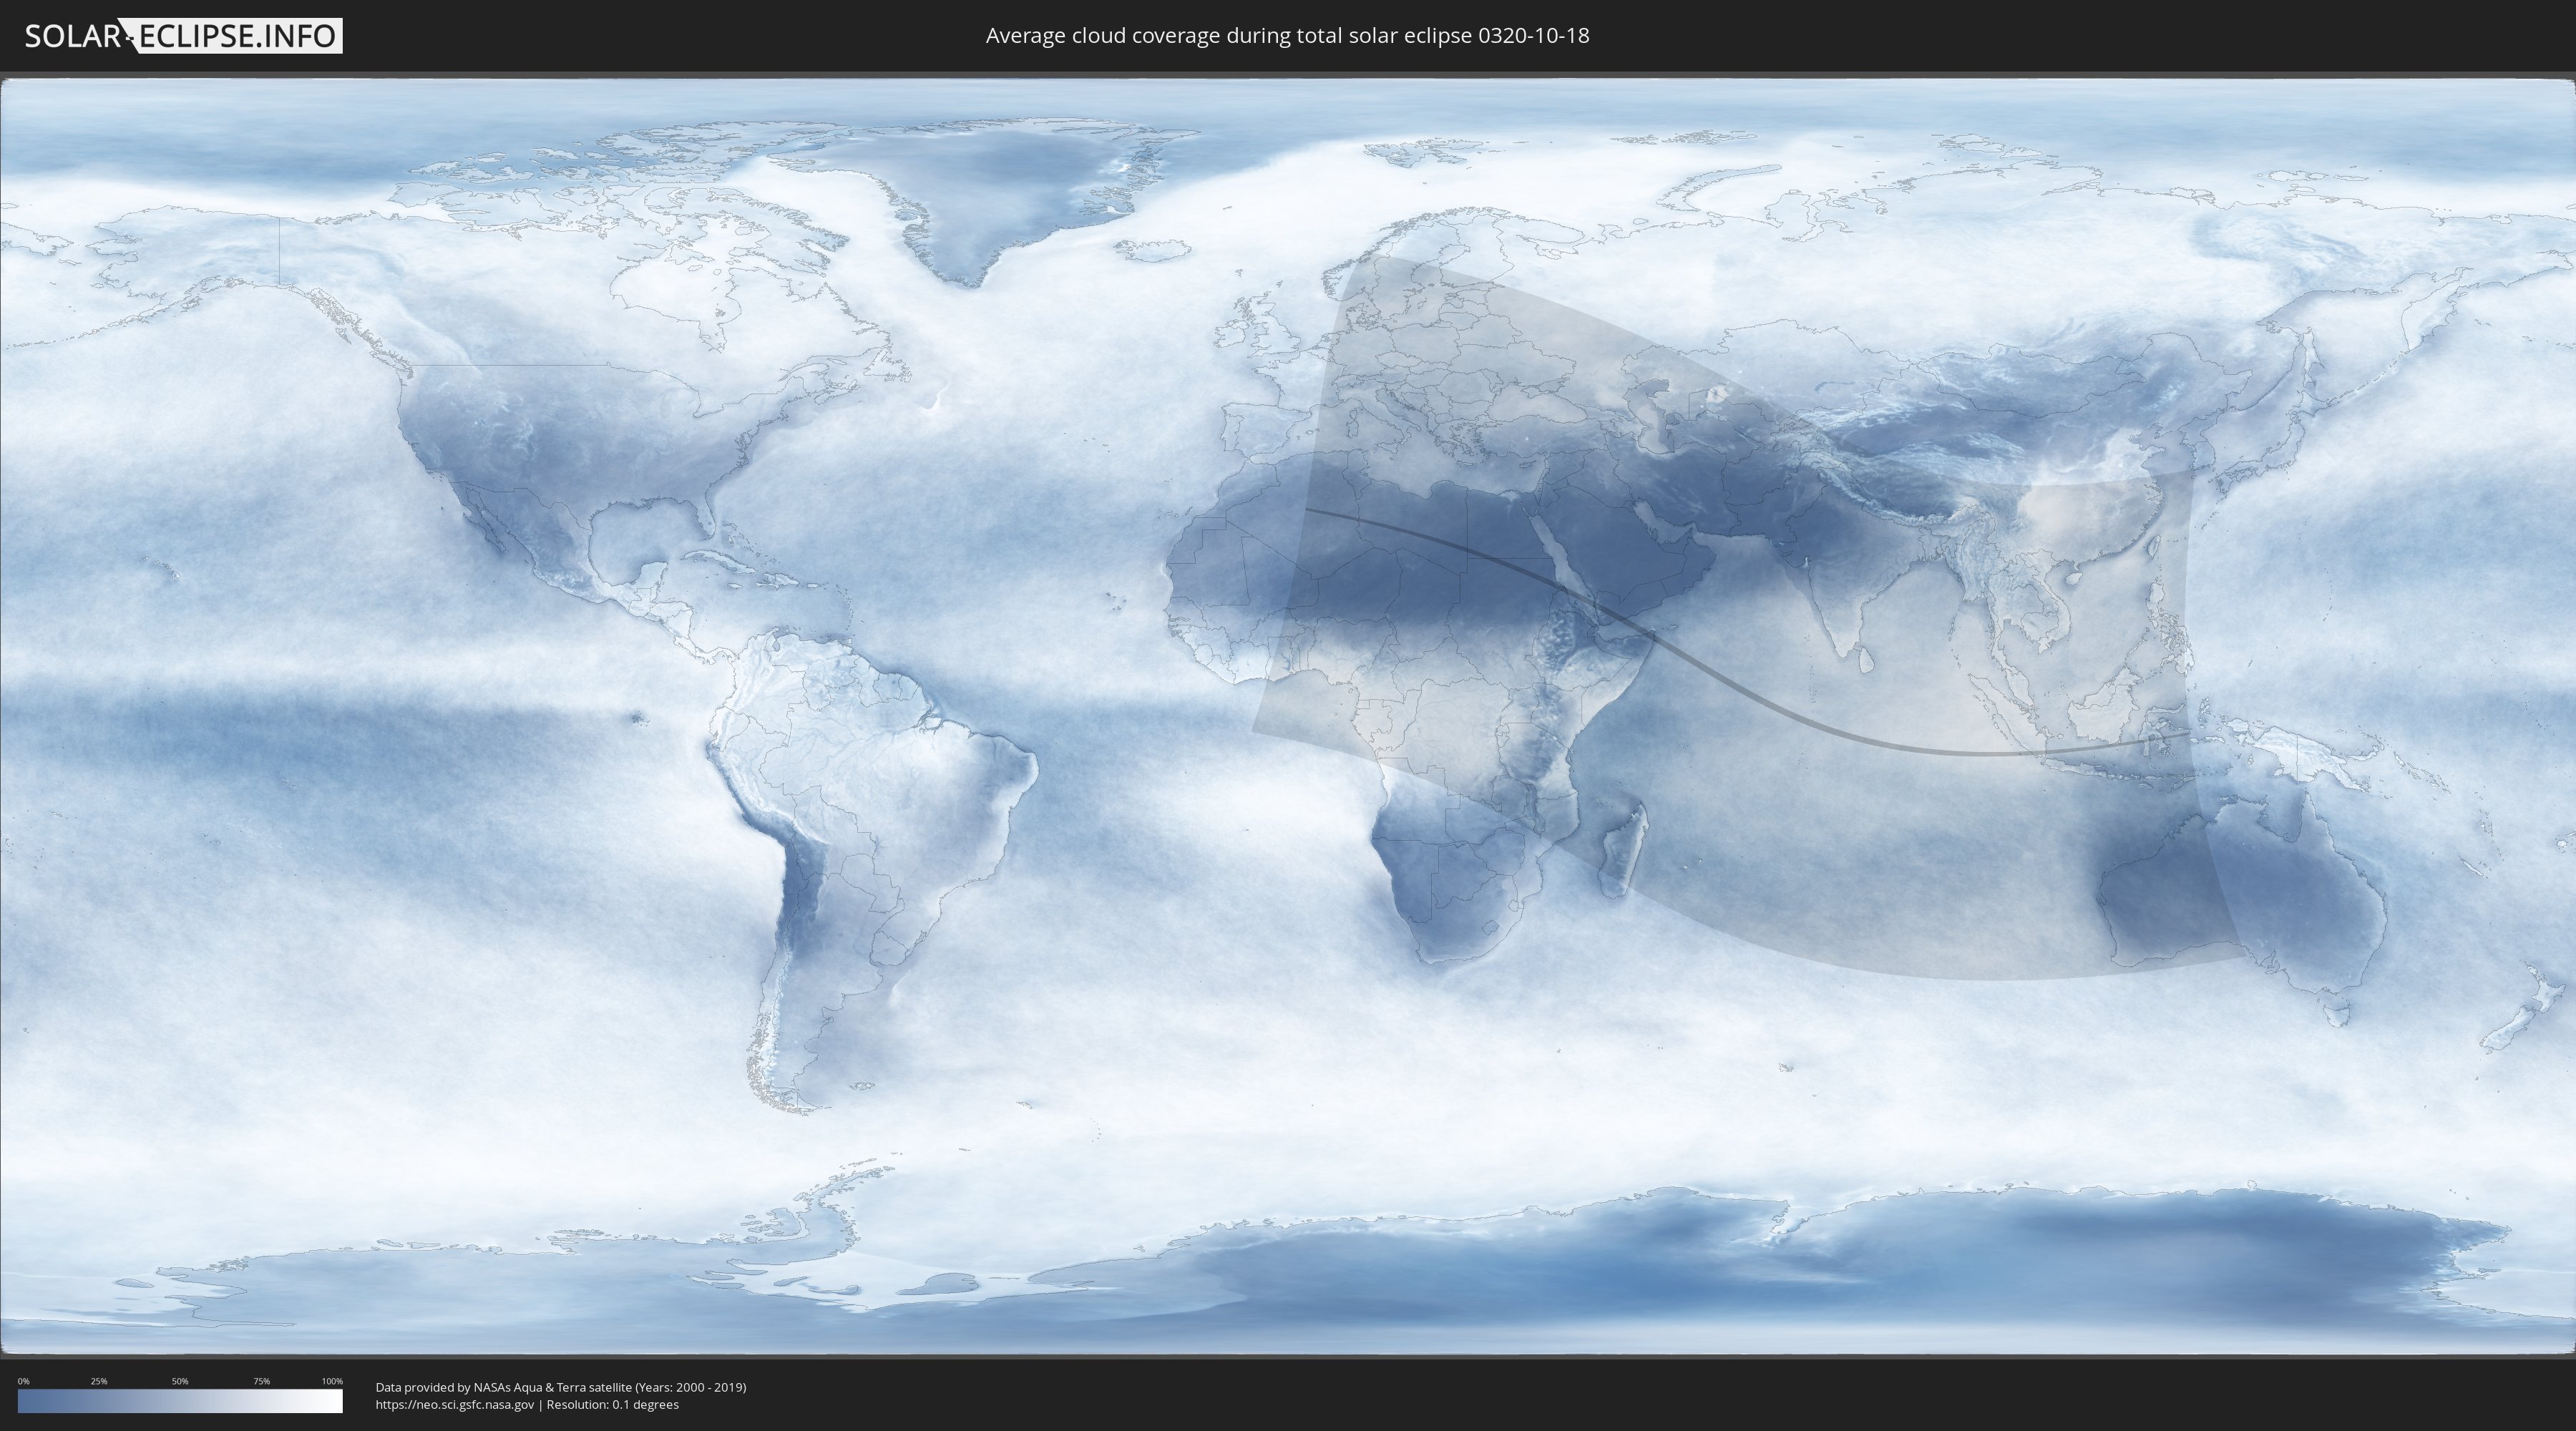The height and width of the screenshot is (1431, 2576).
Task: Click the cloud coverage color gradient legend bar
Action: coord(180,1401)
